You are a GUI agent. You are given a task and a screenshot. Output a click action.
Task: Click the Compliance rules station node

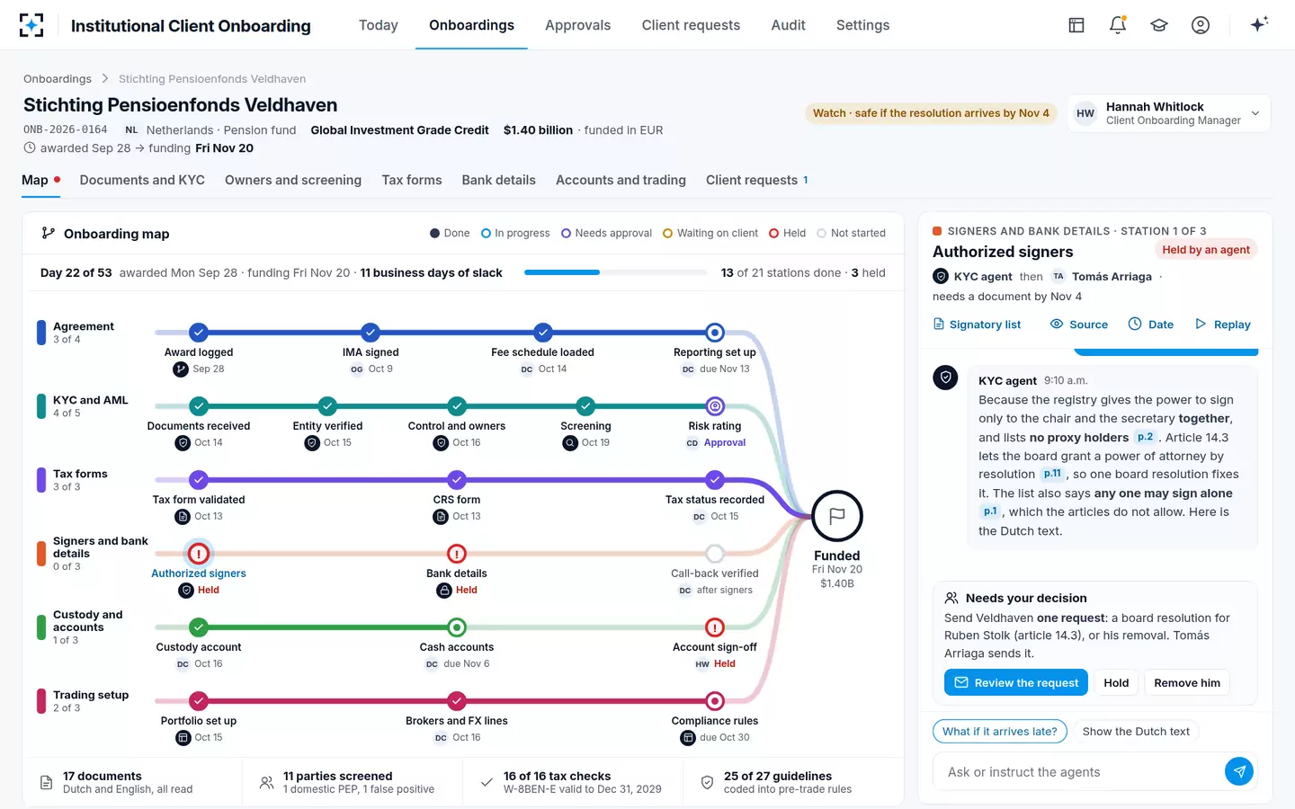[715, 701]
